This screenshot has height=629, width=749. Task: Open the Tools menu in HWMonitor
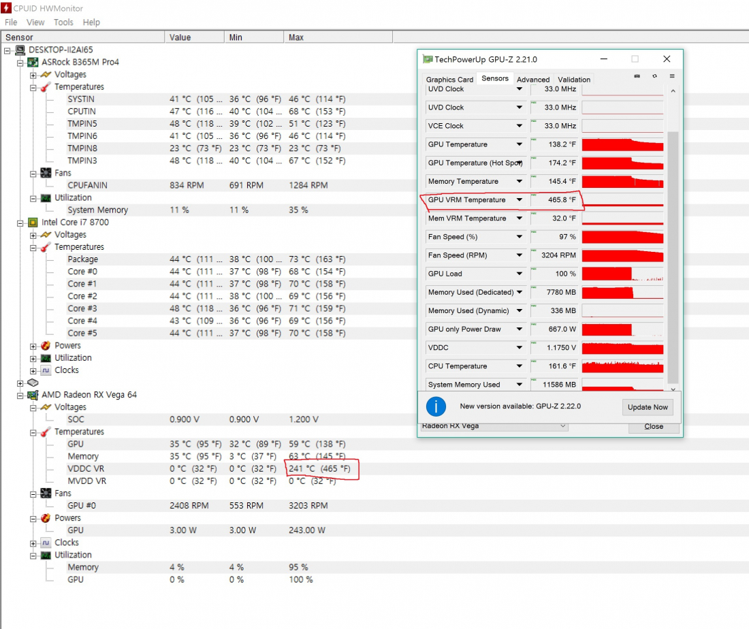(x=63, y=22)
